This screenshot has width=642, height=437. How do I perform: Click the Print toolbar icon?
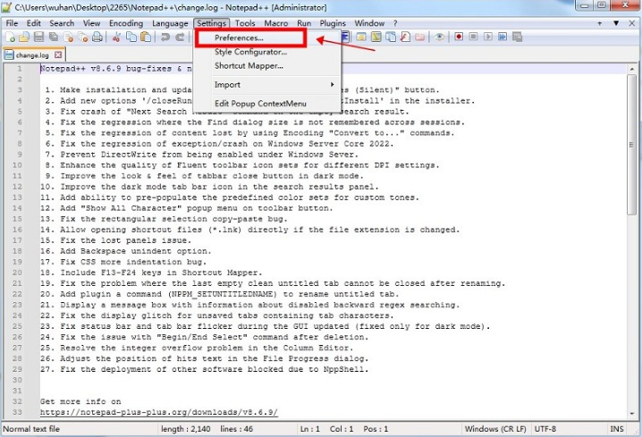click(x=97, y=38)
